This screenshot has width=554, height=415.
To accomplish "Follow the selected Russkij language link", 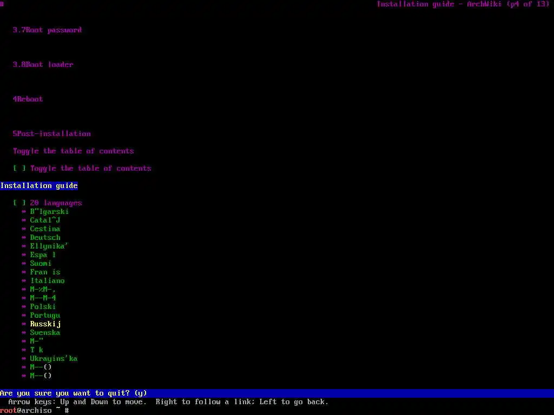I will (45, 324).
